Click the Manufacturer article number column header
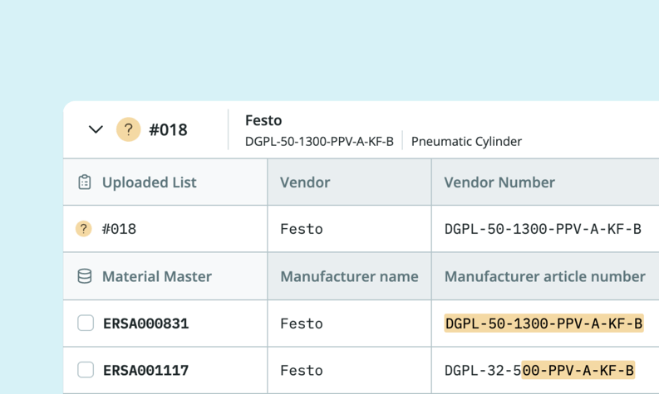 (544, 276)
